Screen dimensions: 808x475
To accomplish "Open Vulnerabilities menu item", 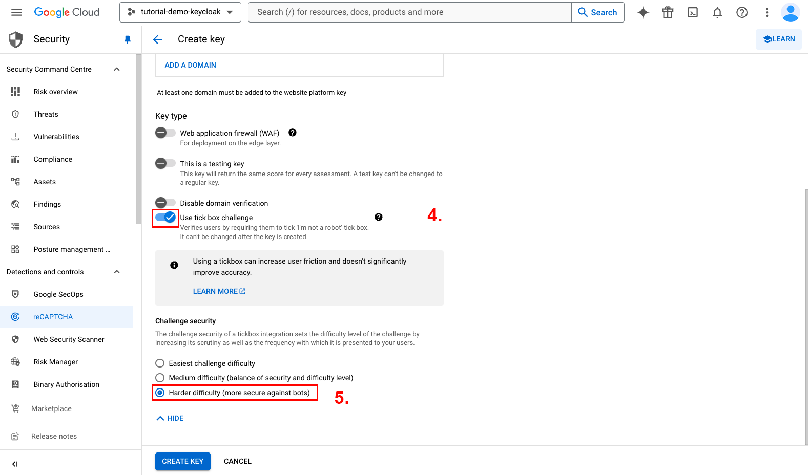I will click(x=67, y=137).
